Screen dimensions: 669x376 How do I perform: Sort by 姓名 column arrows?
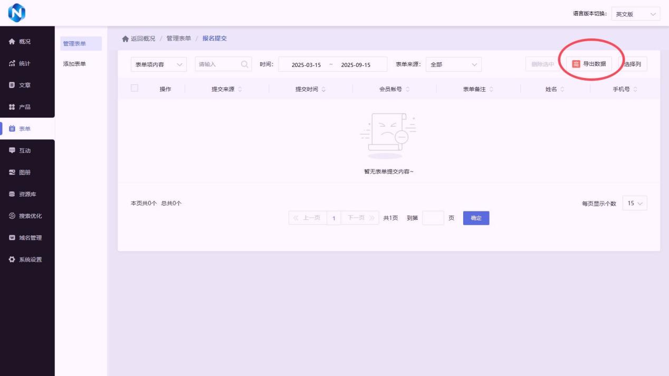click(x=562, y=90)
